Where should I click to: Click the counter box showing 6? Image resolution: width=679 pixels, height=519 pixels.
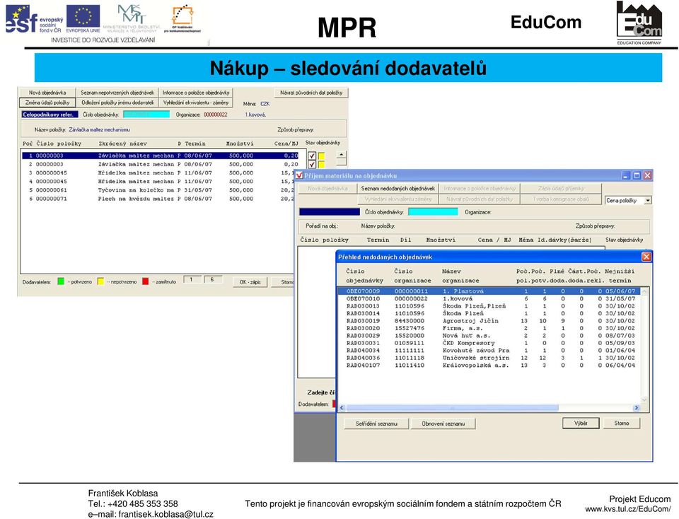213,279
